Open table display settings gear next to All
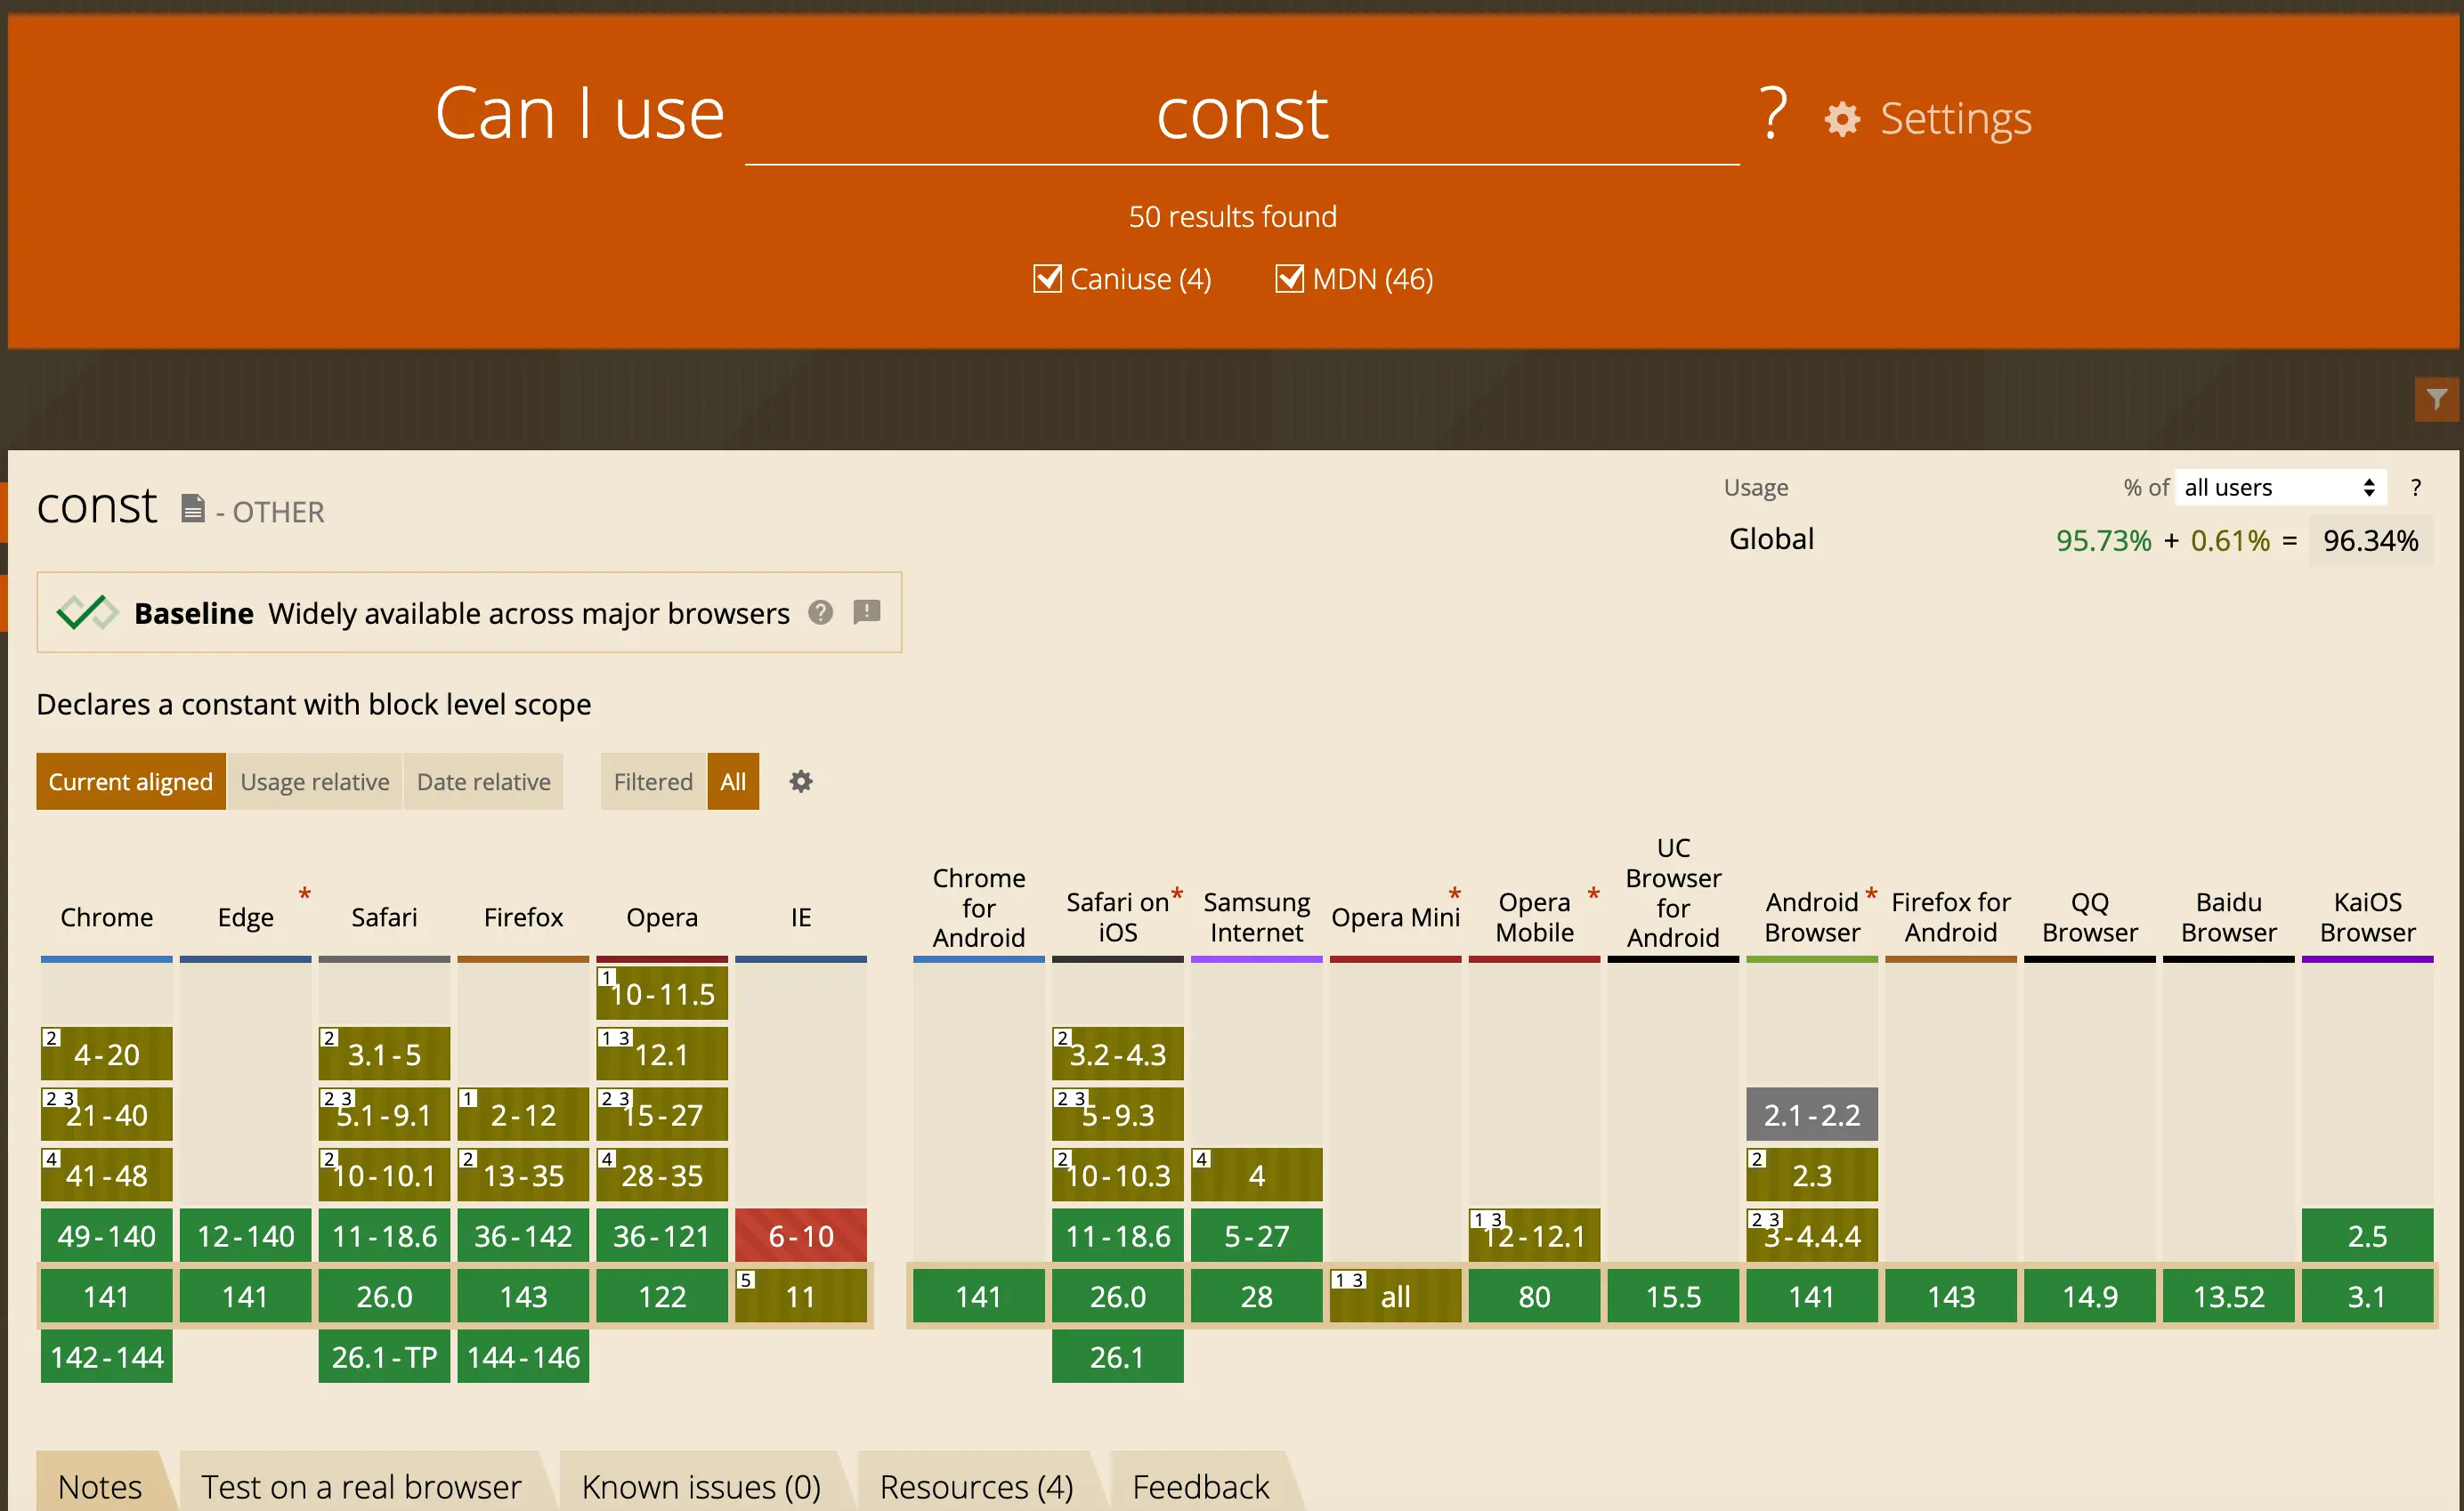Screen dimensions: 2464x1511 (800, 781)
